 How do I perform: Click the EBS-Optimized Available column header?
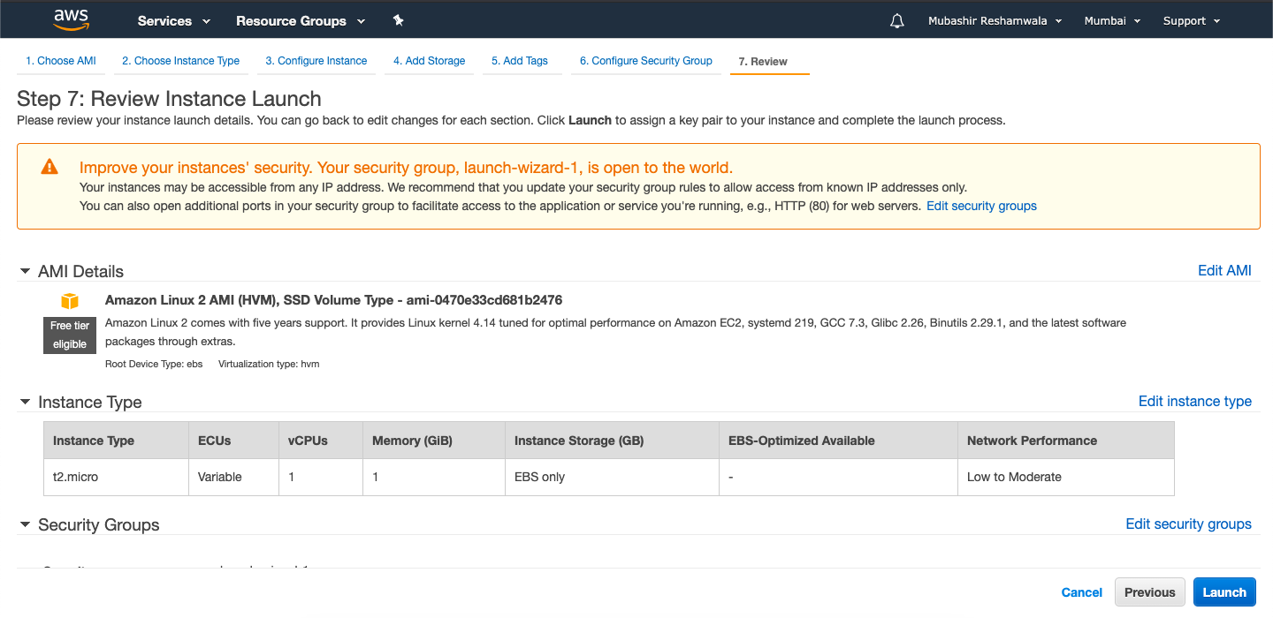pos(837,441)
